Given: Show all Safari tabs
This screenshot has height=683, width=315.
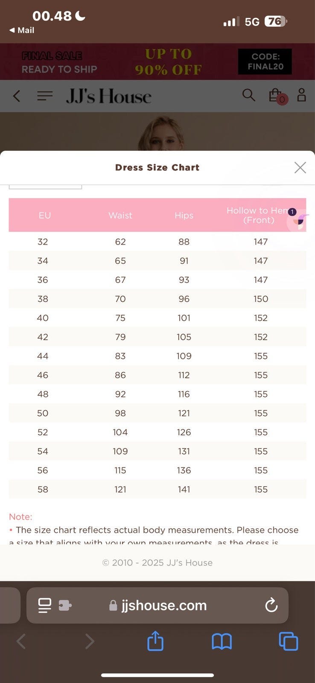Looking at the screenshot, I should click(288, 641).
